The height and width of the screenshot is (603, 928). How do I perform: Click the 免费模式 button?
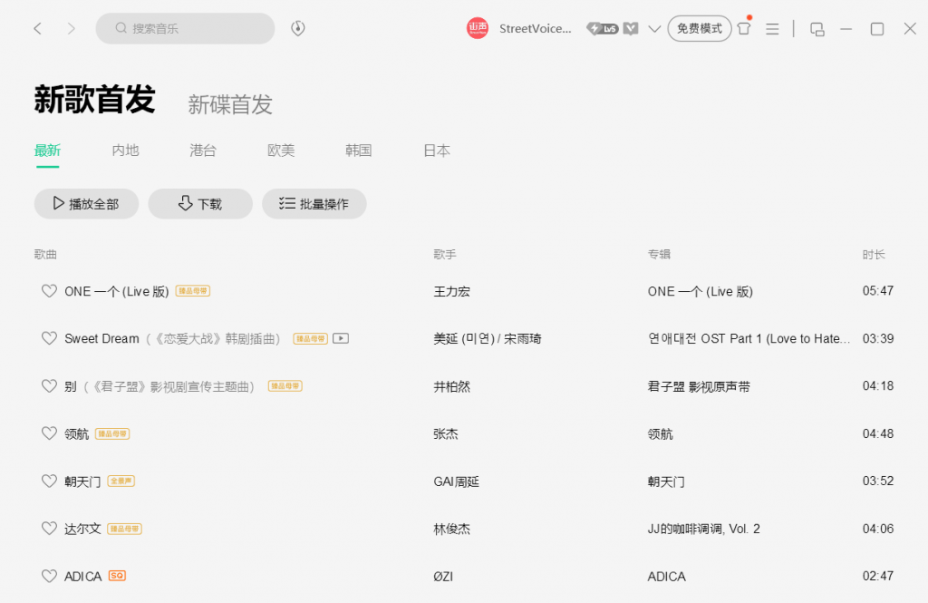pyautogui.click(x=699, y=28)
